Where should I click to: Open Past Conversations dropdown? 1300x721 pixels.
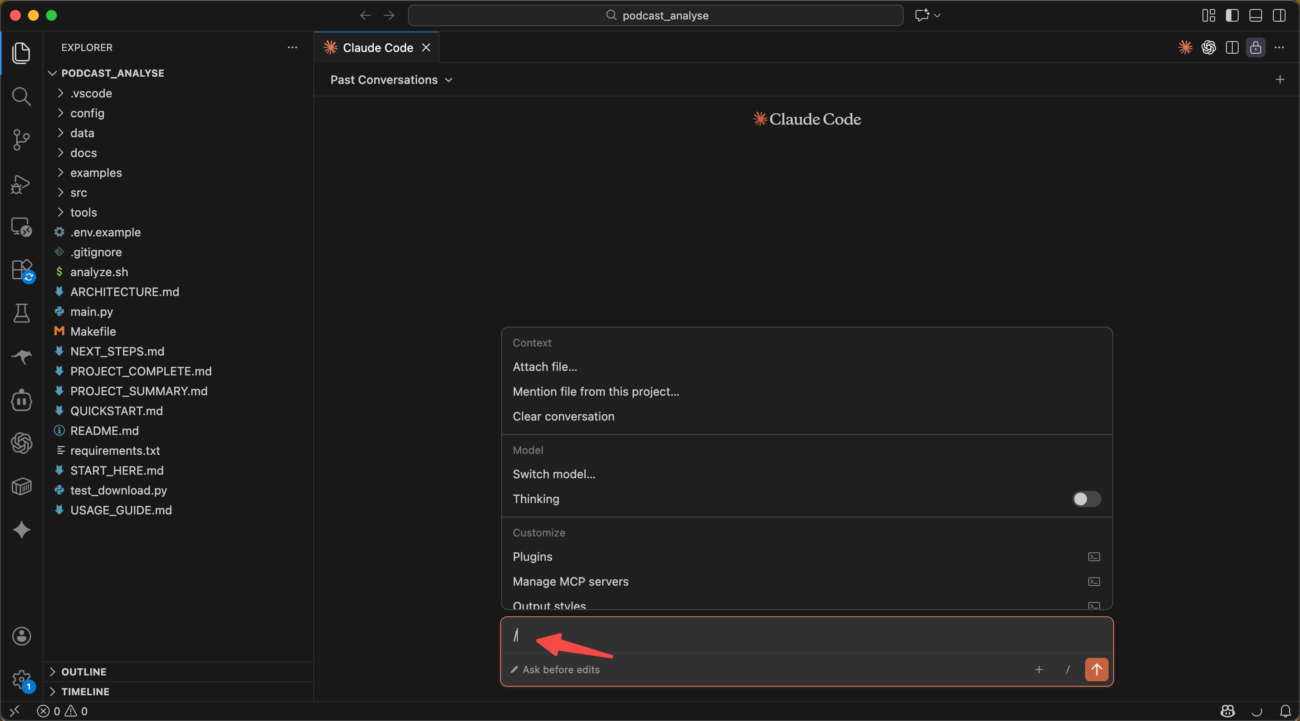391,80
